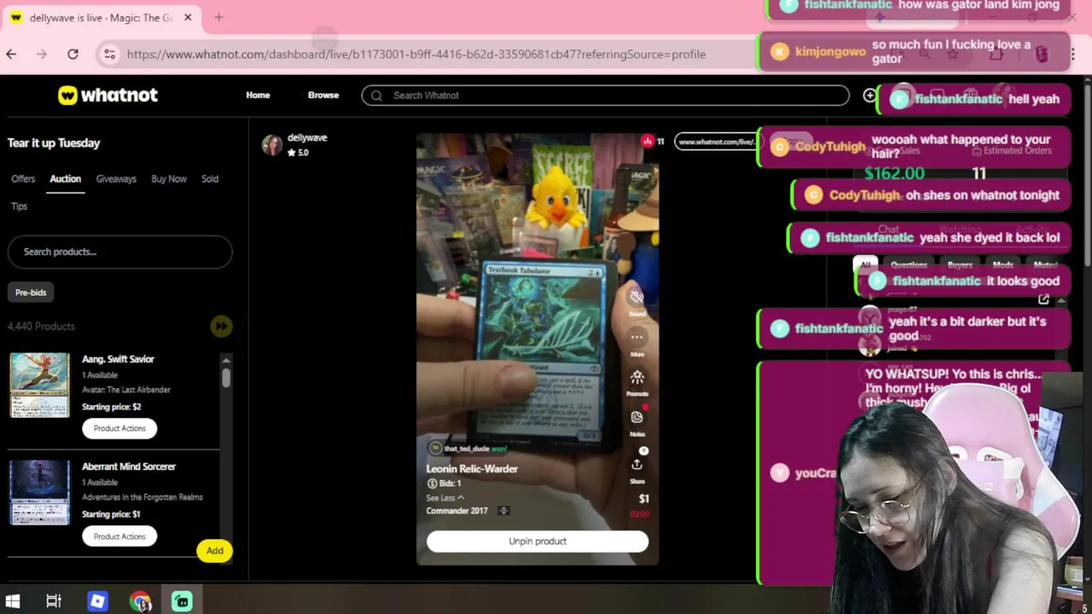This screenshot has width=1092, height=614.
Task: Click dellywave seller name
Action: (x=307, y=137)
